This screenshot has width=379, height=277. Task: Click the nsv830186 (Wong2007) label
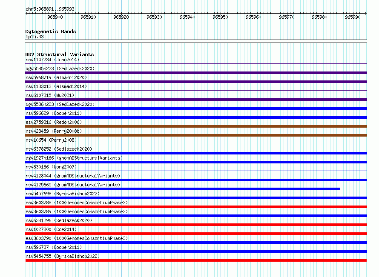tap(51, 167)
